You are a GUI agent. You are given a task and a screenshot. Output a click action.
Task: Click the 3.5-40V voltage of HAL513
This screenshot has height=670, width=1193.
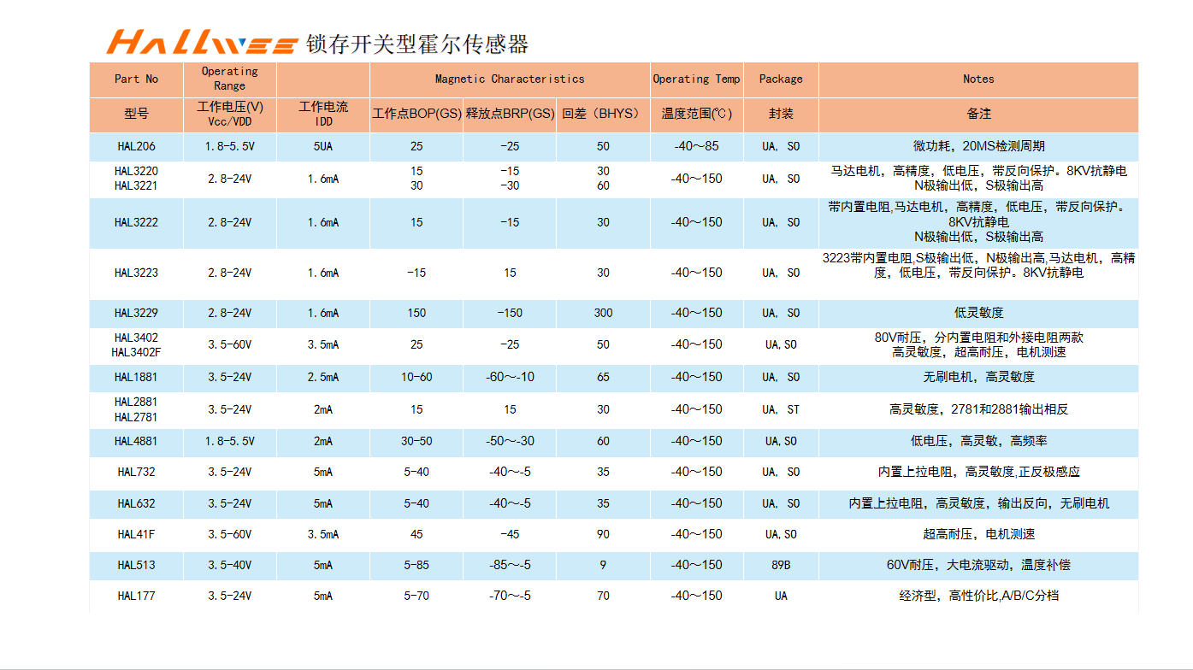click(230, 565)
